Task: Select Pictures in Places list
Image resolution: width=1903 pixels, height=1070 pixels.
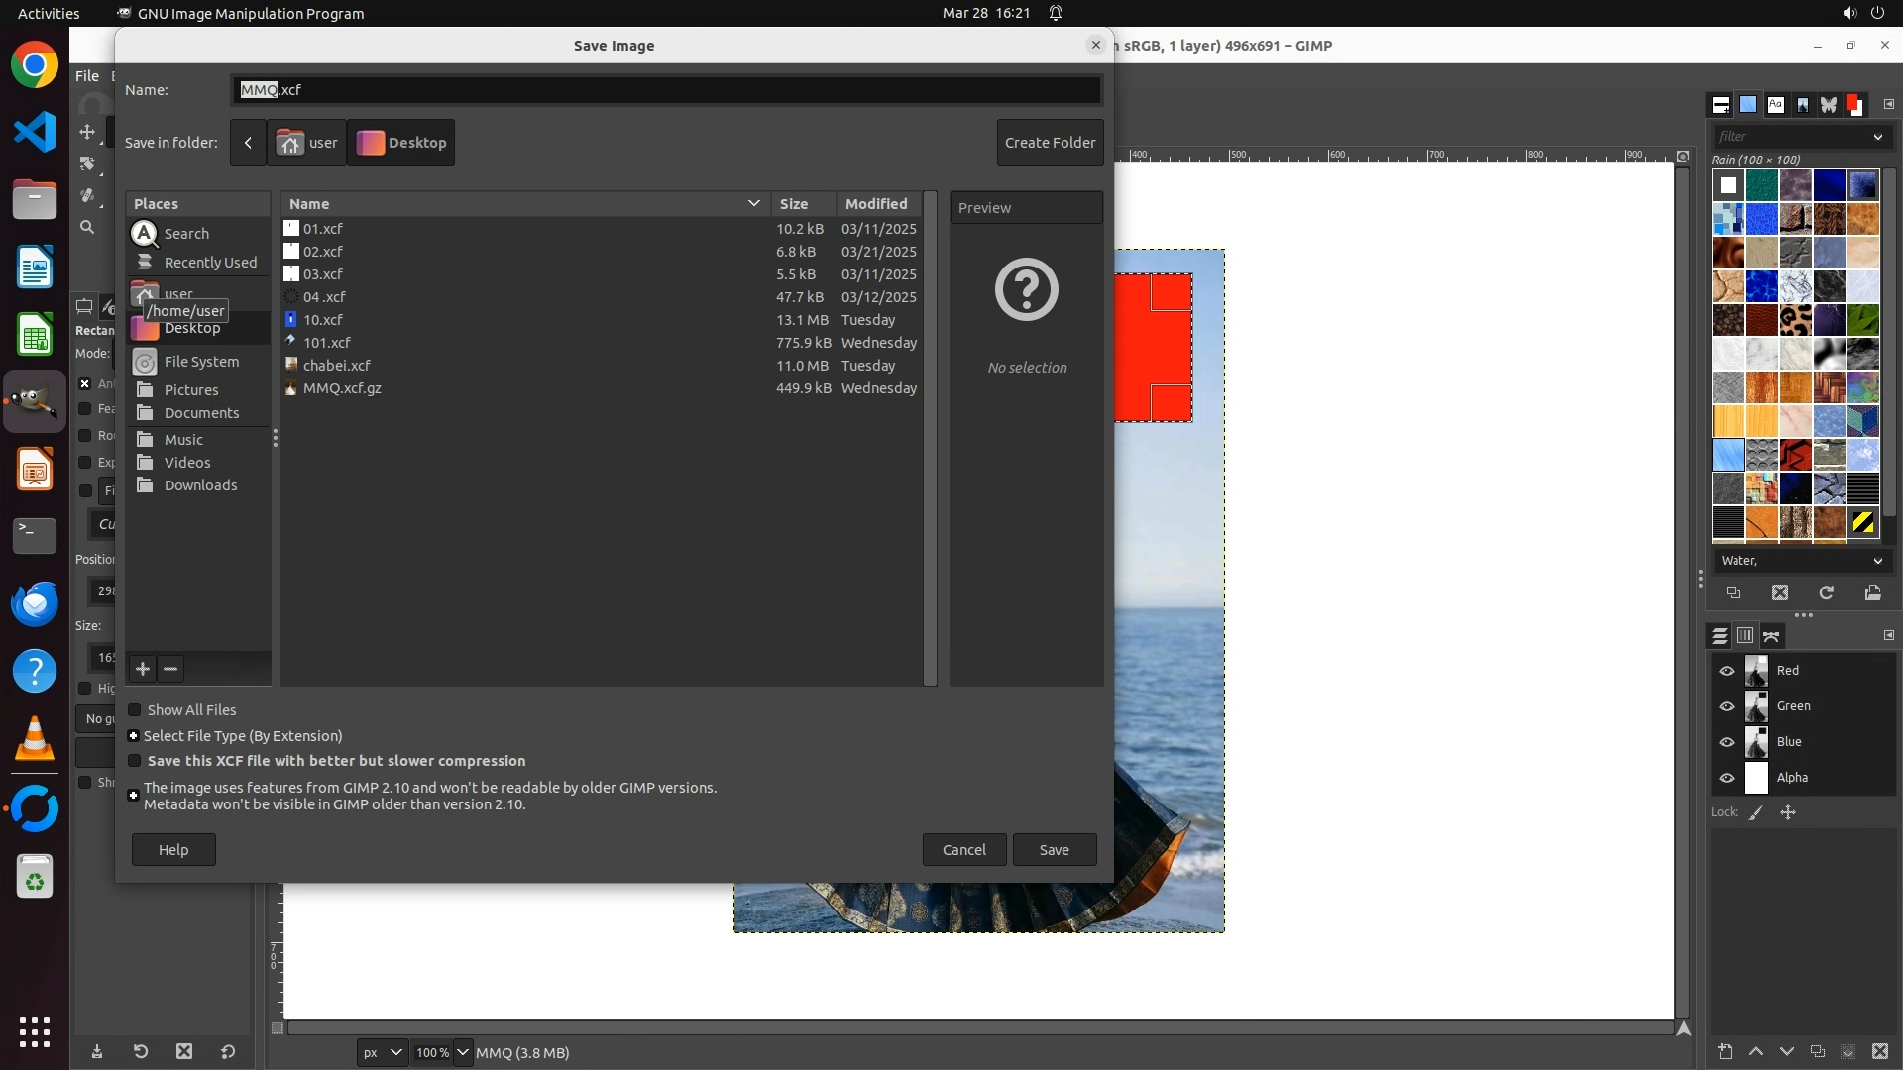Action: pos(190,390)
